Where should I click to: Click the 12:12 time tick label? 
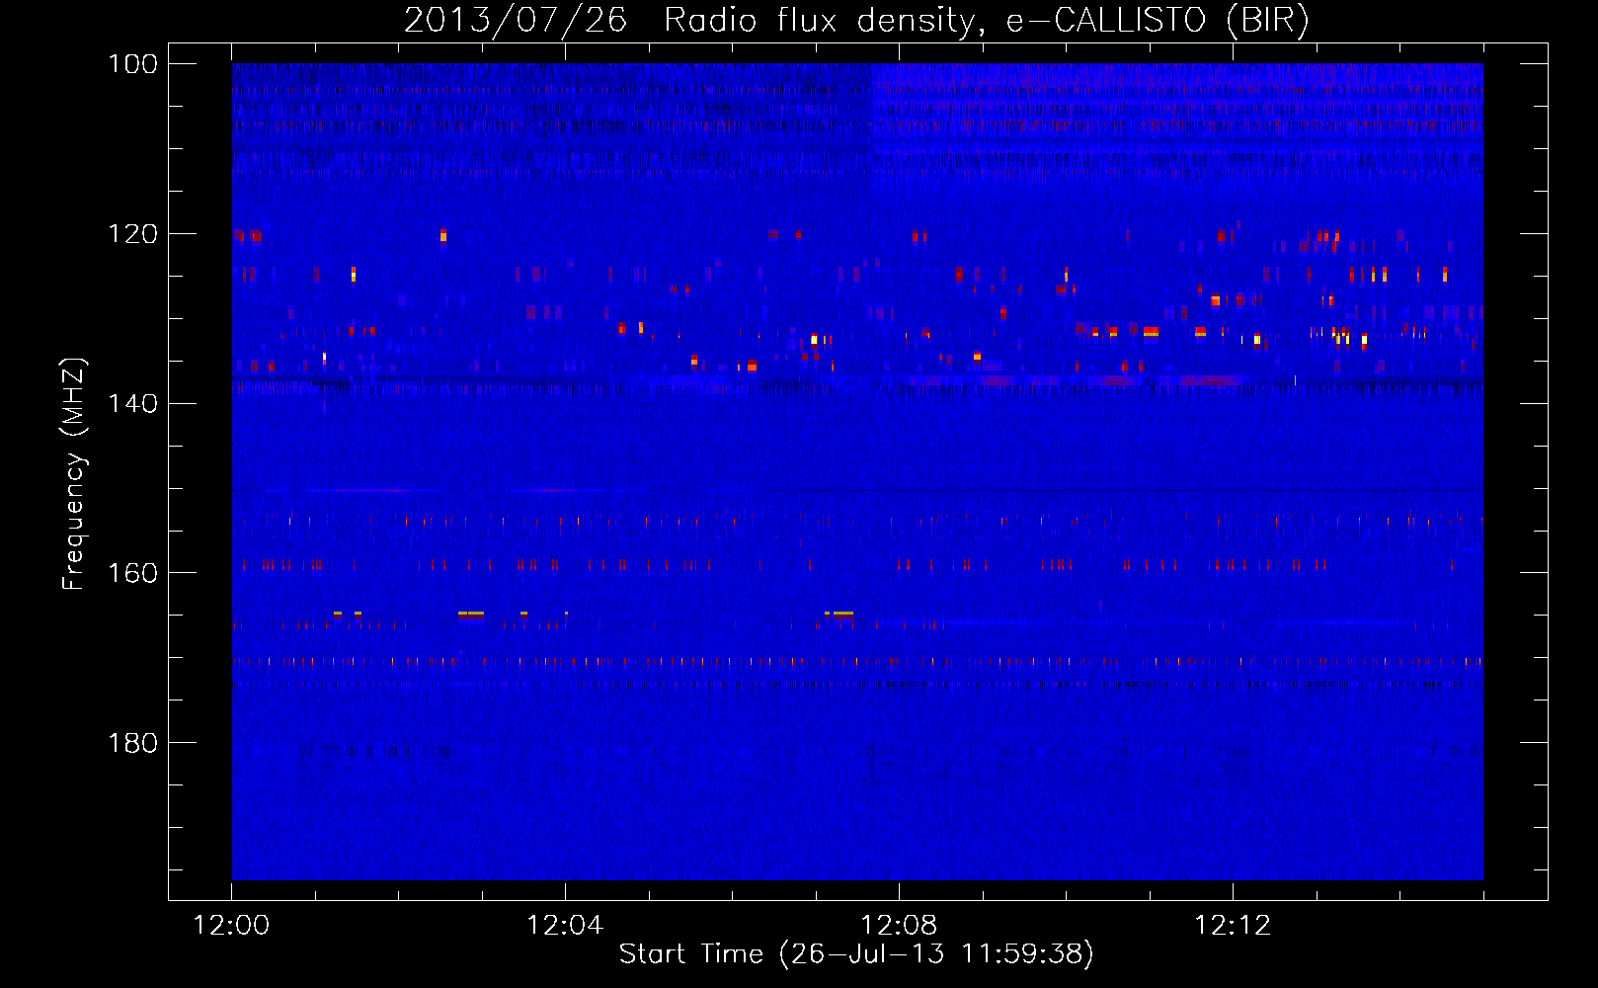1233,926
